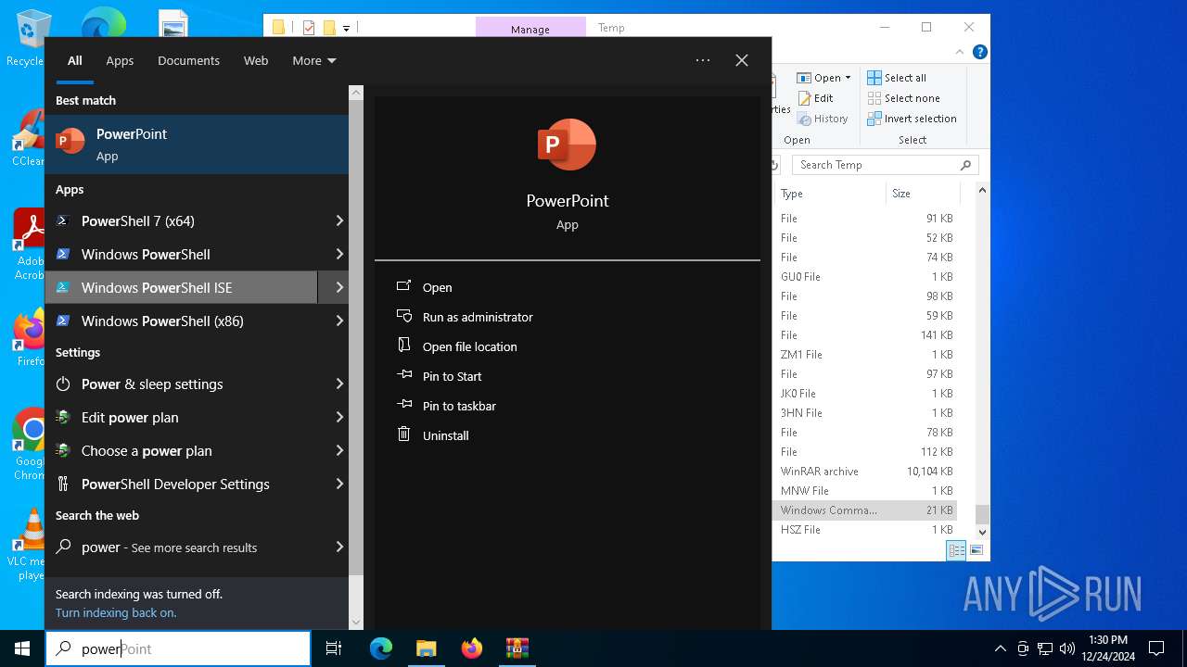Screen dimensions: 1187x667
Task: Open Choose a power plan setting
Action: pos(182,450)
